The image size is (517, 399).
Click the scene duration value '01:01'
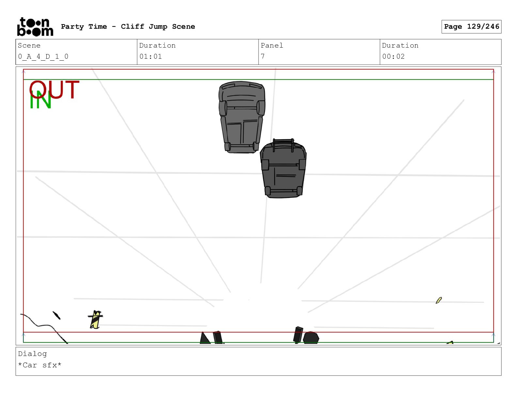coord(150,56)
